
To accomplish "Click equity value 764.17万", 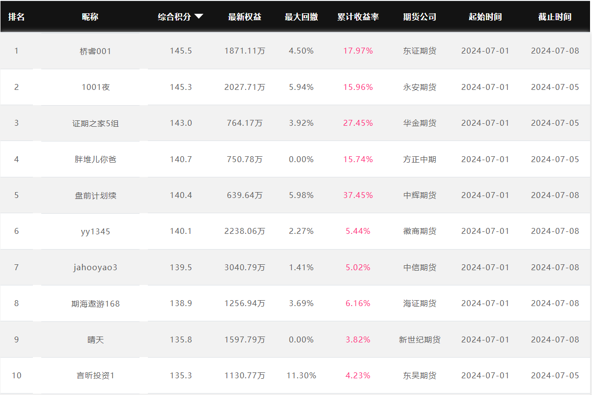I will click(245, 123).
